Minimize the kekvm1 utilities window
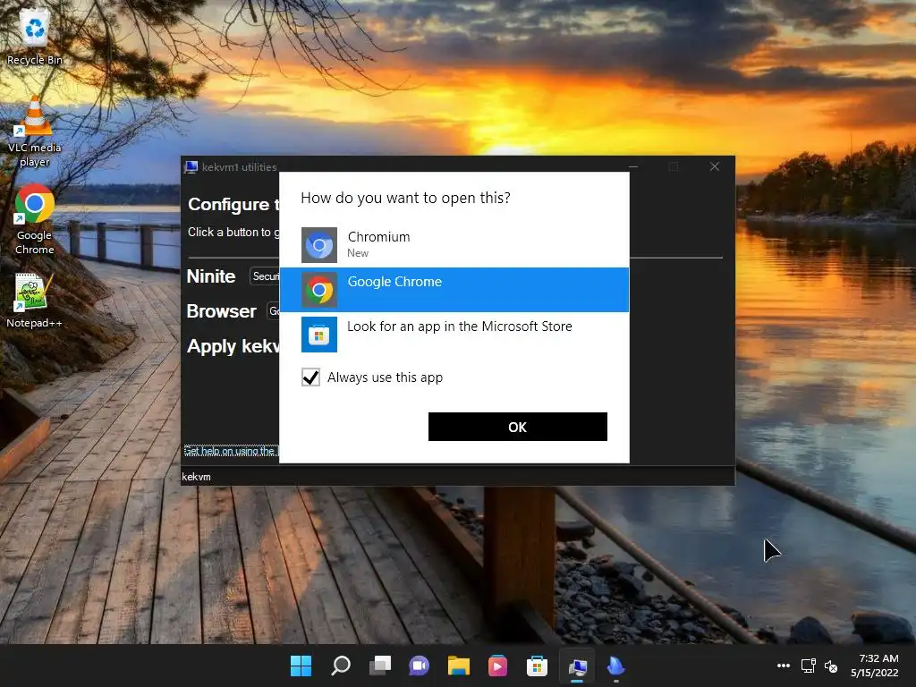This screenshot has width=916, height=687. coord(633,167)
